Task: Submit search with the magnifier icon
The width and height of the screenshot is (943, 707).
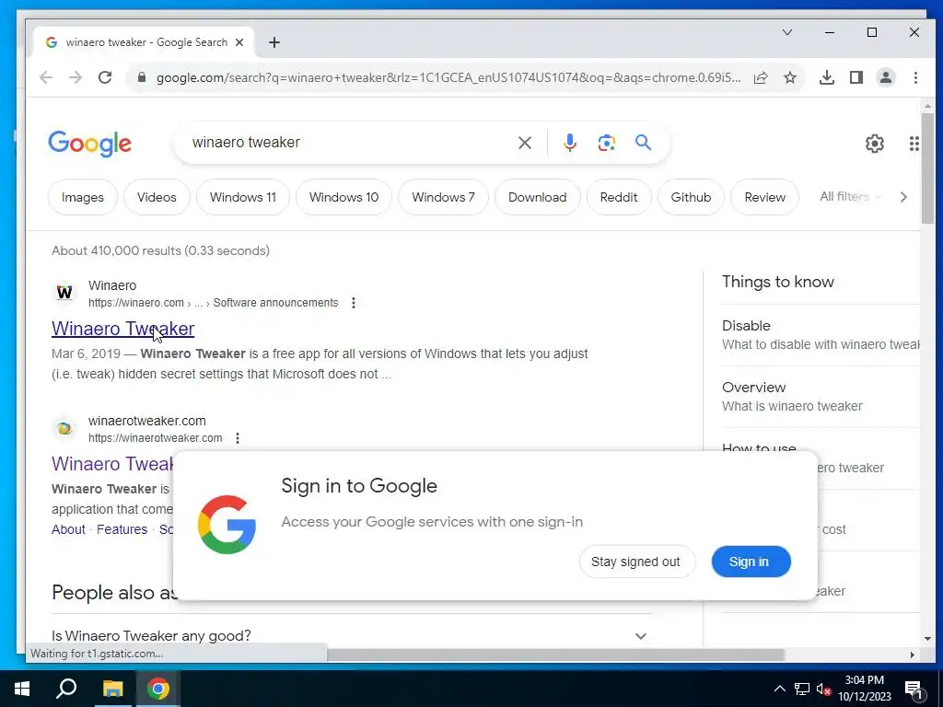Action: pyautogui.click(x=643, y=143)
